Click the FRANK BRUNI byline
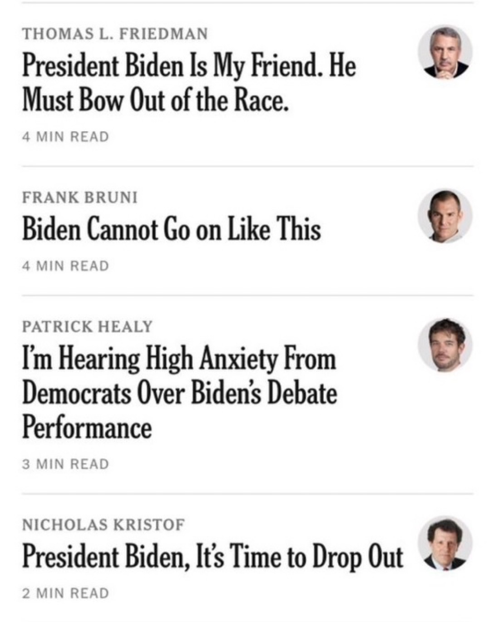The image size is (494, 622). [80, 197]
